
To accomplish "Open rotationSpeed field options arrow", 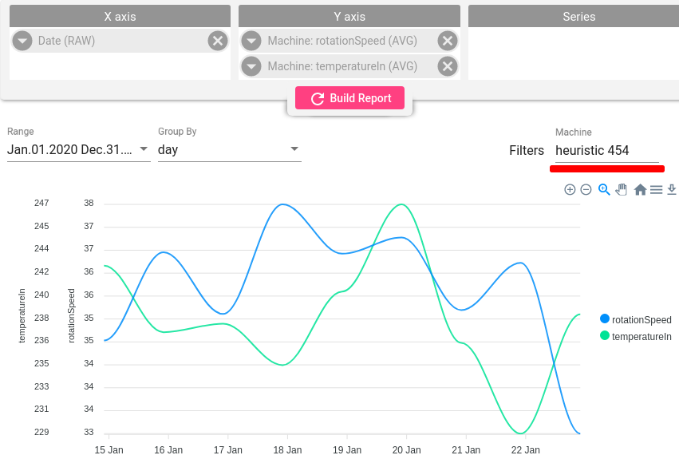I will [251, 41].
